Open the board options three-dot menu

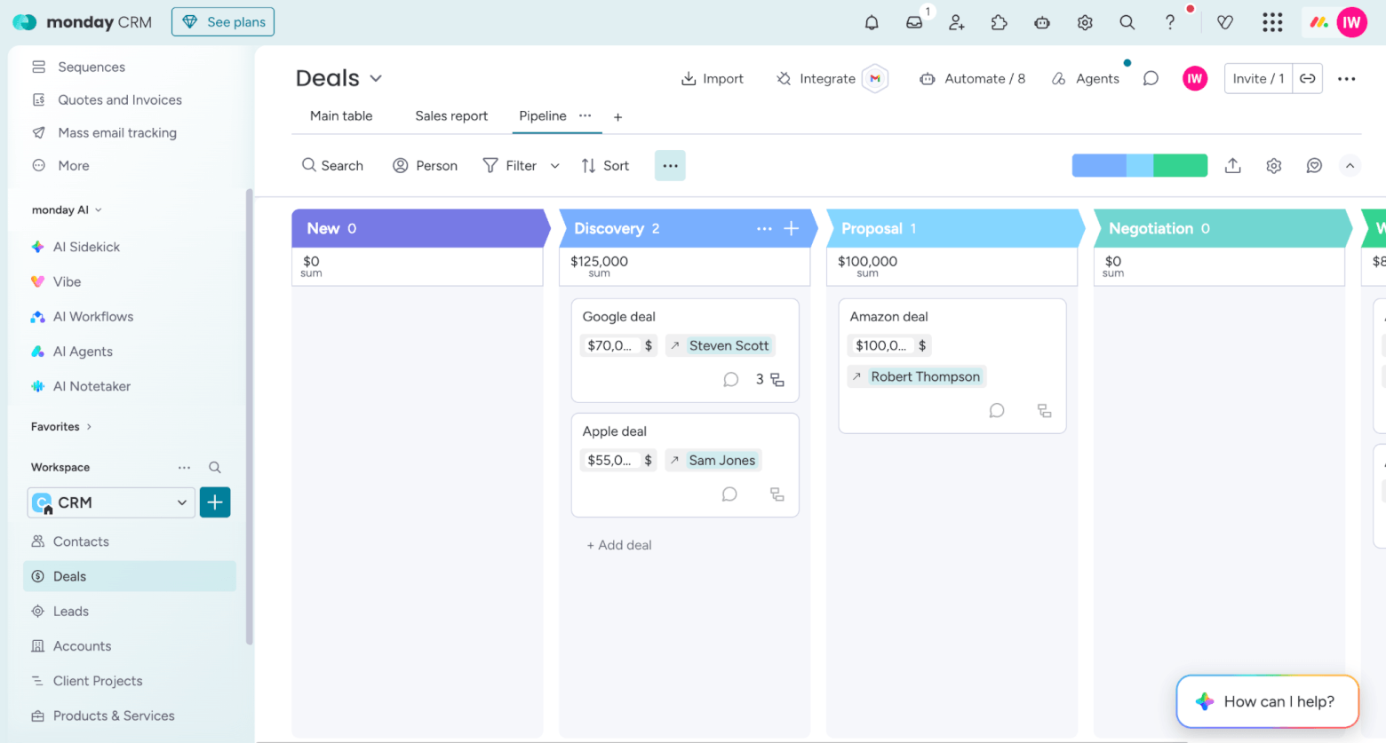point(1347,78)
